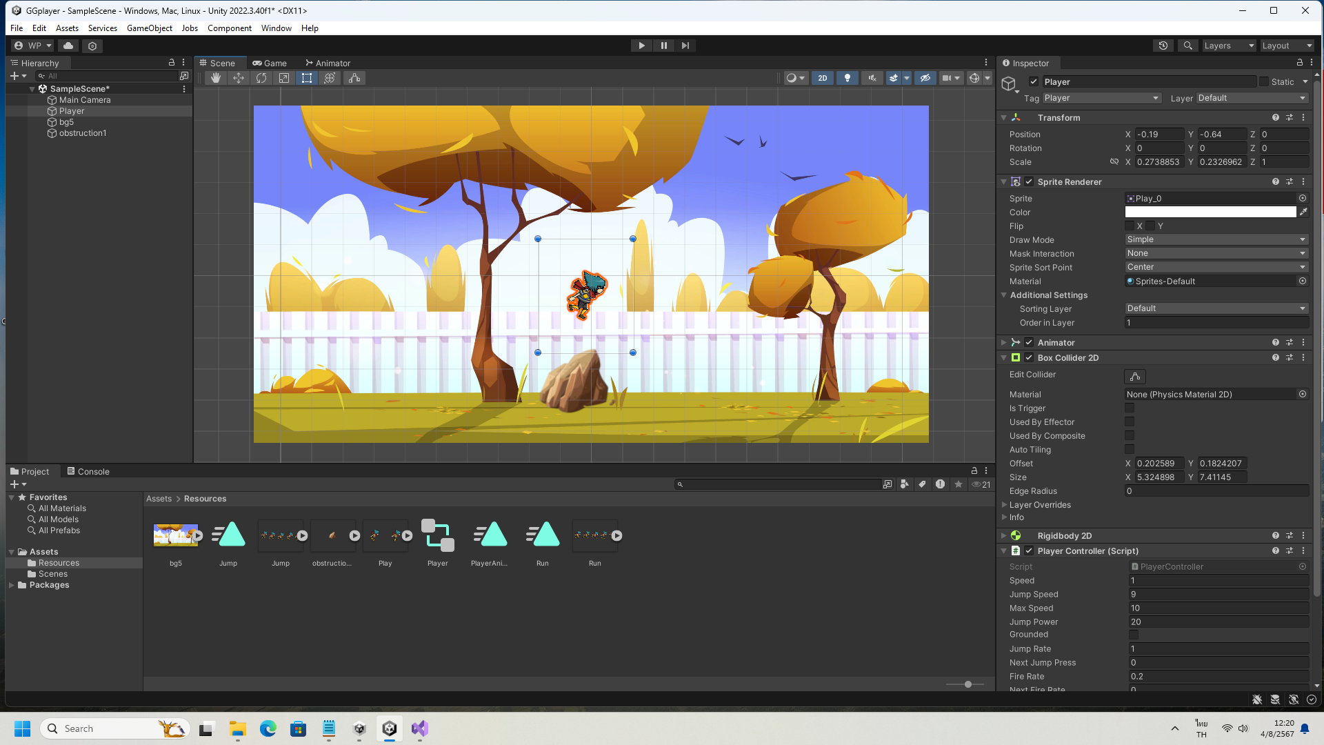Click the Sprite Renderer Color swatch

click(1210, 212)
